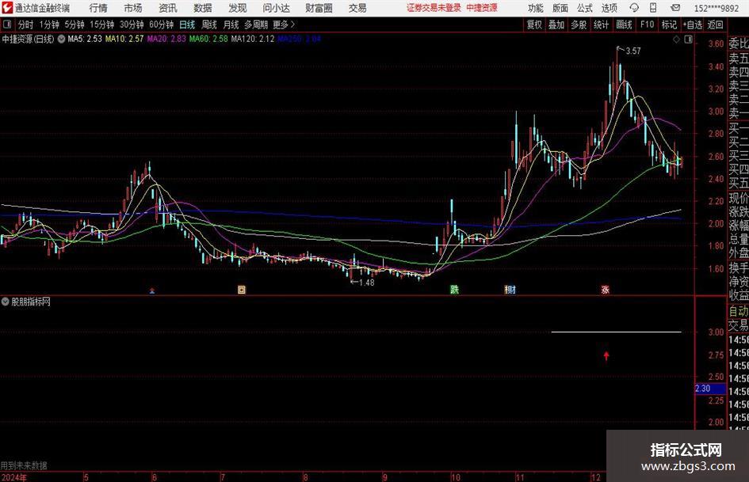Image resolution: width=749 pixels, height=482 pixels.
Task: Expand the 更多 periods dropdown
Action: tap(284, 25)
